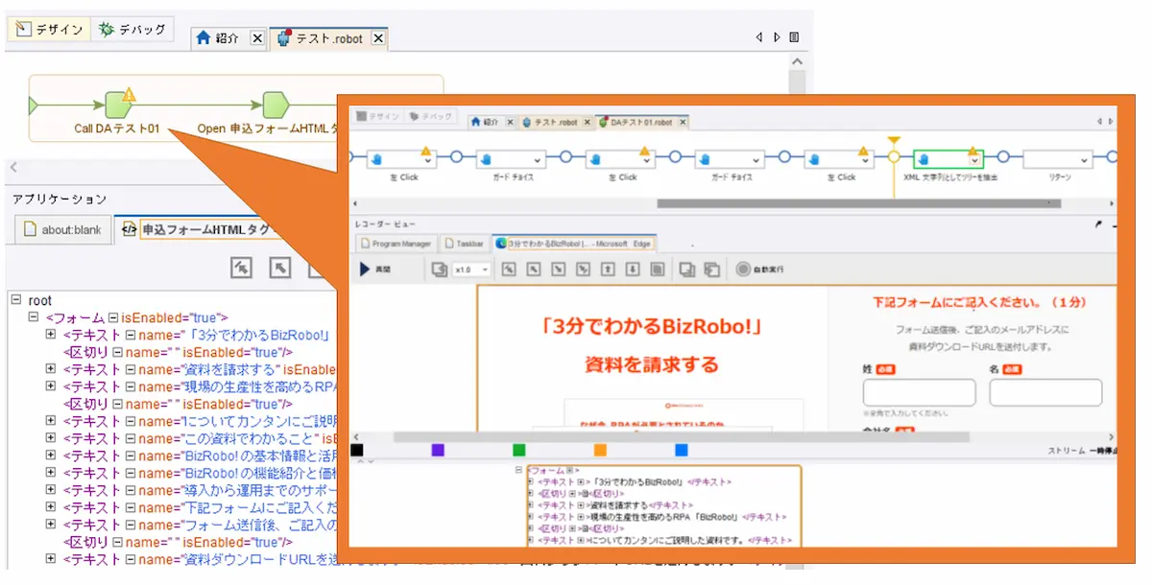
Task: Expand テキスト node named 現場の生産性を高めるRPA
Action: pos(50,386)
